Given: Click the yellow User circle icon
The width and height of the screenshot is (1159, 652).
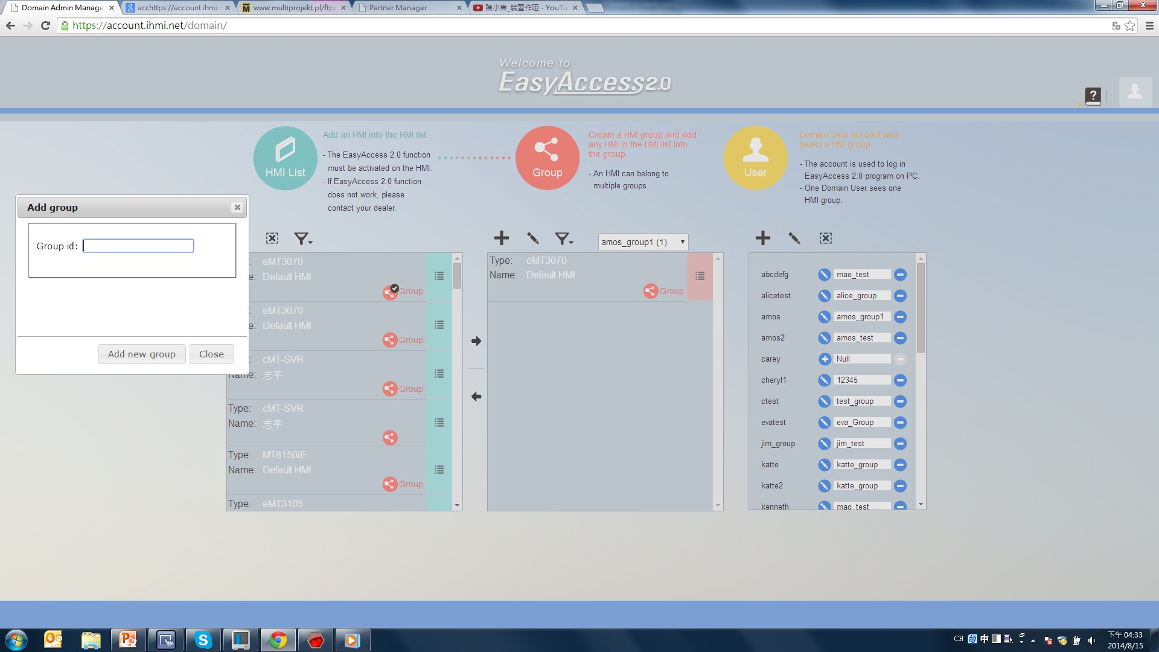Looking at the screenshot, I should pos(755,158).
